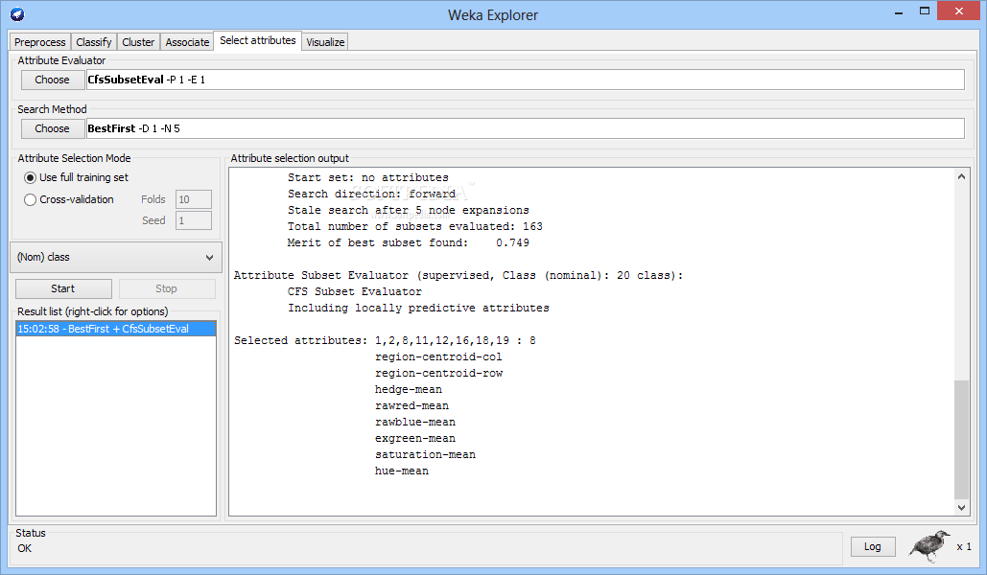
Task: Click the Weka bird icon in status bar
Action: pyautogui.click(x=929, y=545)
